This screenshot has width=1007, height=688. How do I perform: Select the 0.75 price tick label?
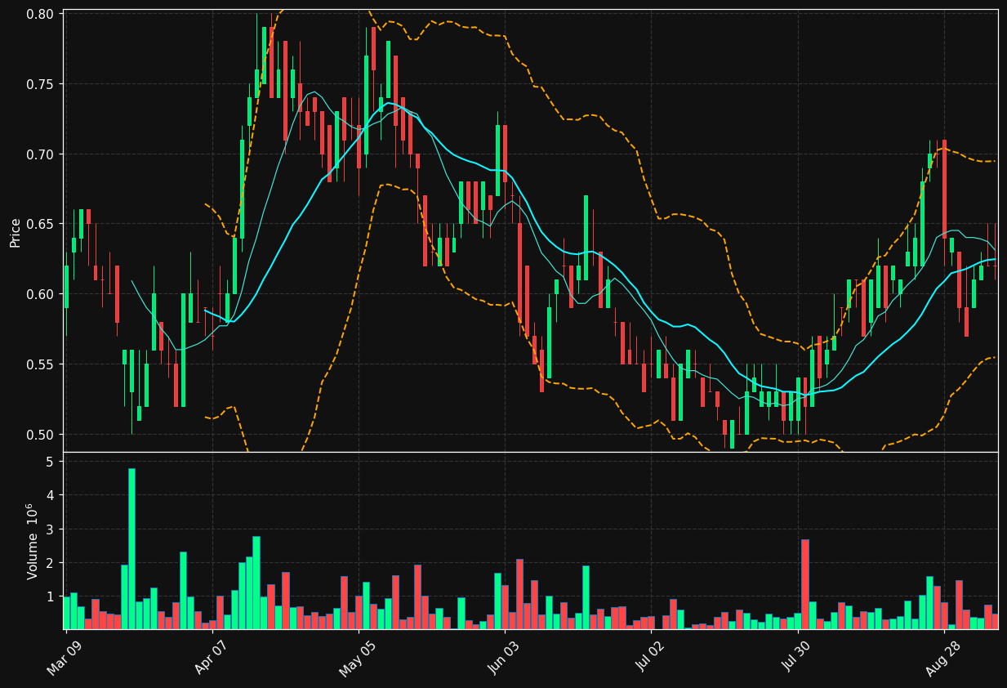click(x=40, y=84)
